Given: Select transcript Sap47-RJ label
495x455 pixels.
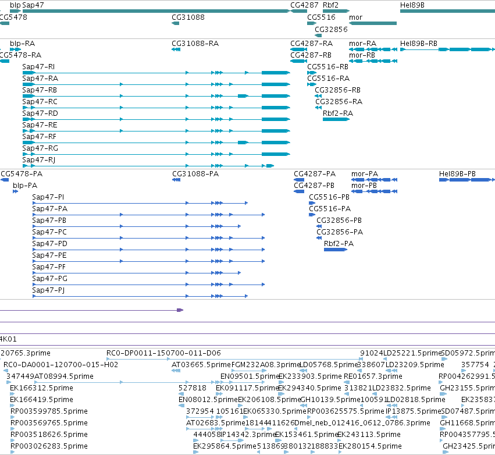Looking at the screenshot, I should [x=39, y=160].
